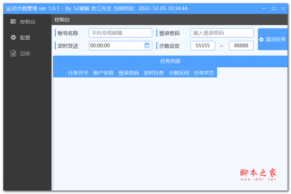The image size is (291, 194).
Task: Click the minimum step field showing 55555
Action: click(x=203, y=45)
